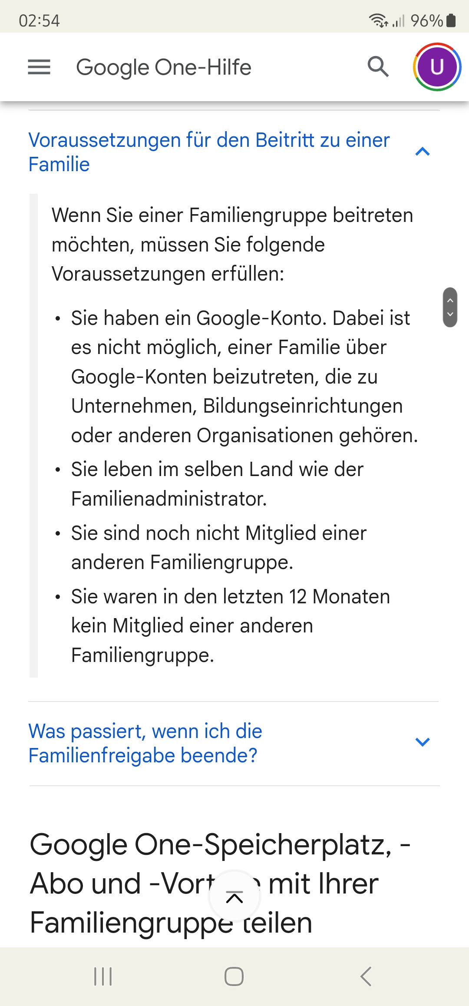The height and width of the screenshot is (1006, 469).
Task: Tap the scroll-to-top arrow button
Action: pos(234,897)
